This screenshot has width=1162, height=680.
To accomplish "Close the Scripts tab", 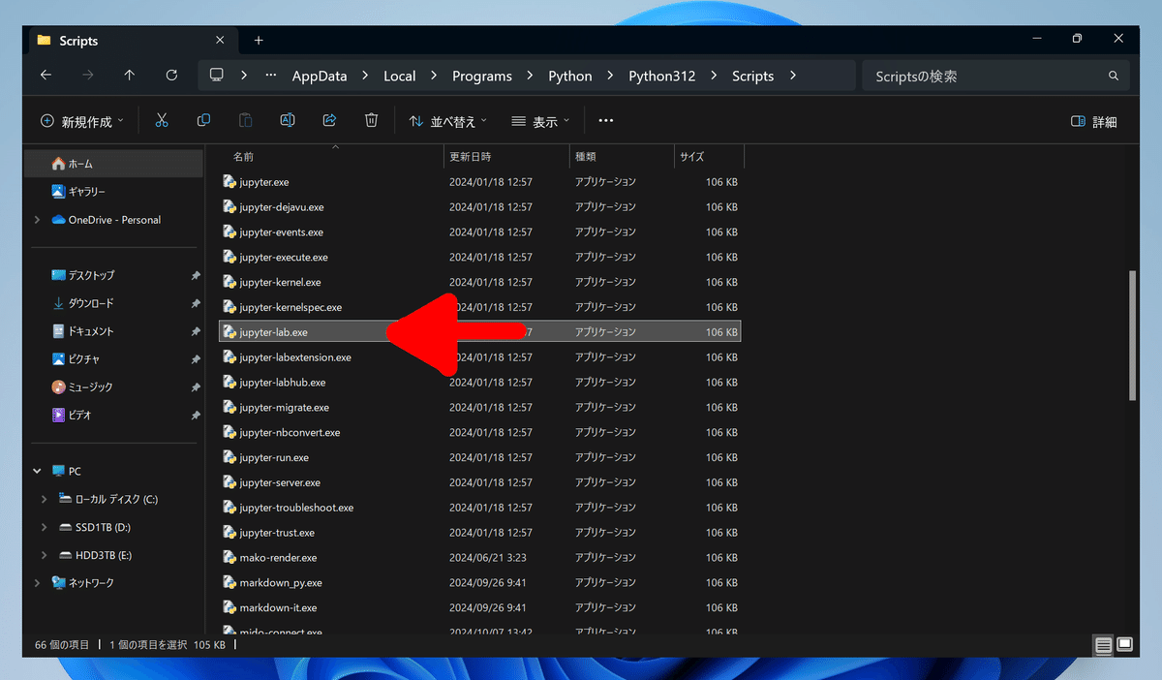I will pos(220,40).
